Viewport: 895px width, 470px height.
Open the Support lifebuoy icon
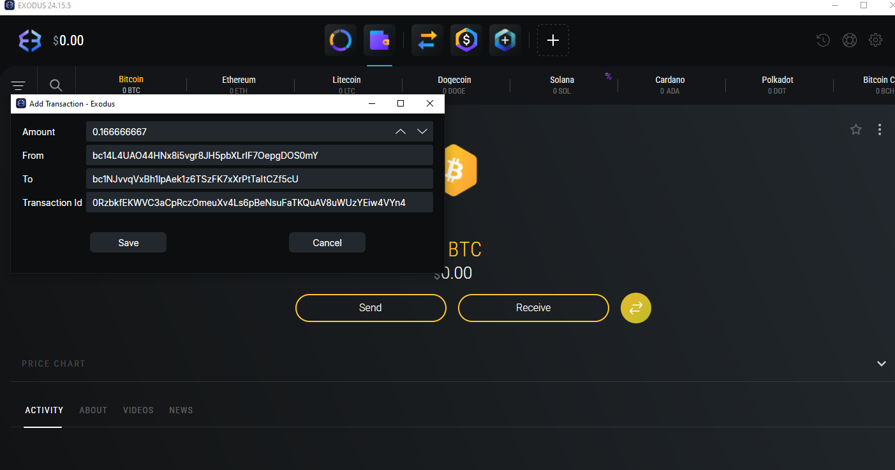click(x=850, y=40)
